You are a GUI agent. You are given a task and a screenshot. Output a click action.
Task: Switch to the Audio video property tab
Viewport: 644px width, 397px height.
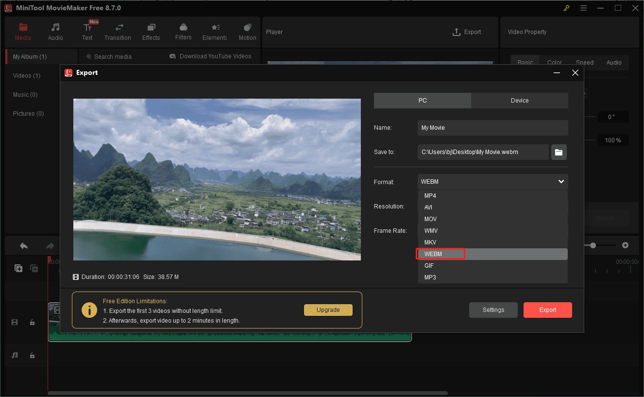(x=614, y=62)
